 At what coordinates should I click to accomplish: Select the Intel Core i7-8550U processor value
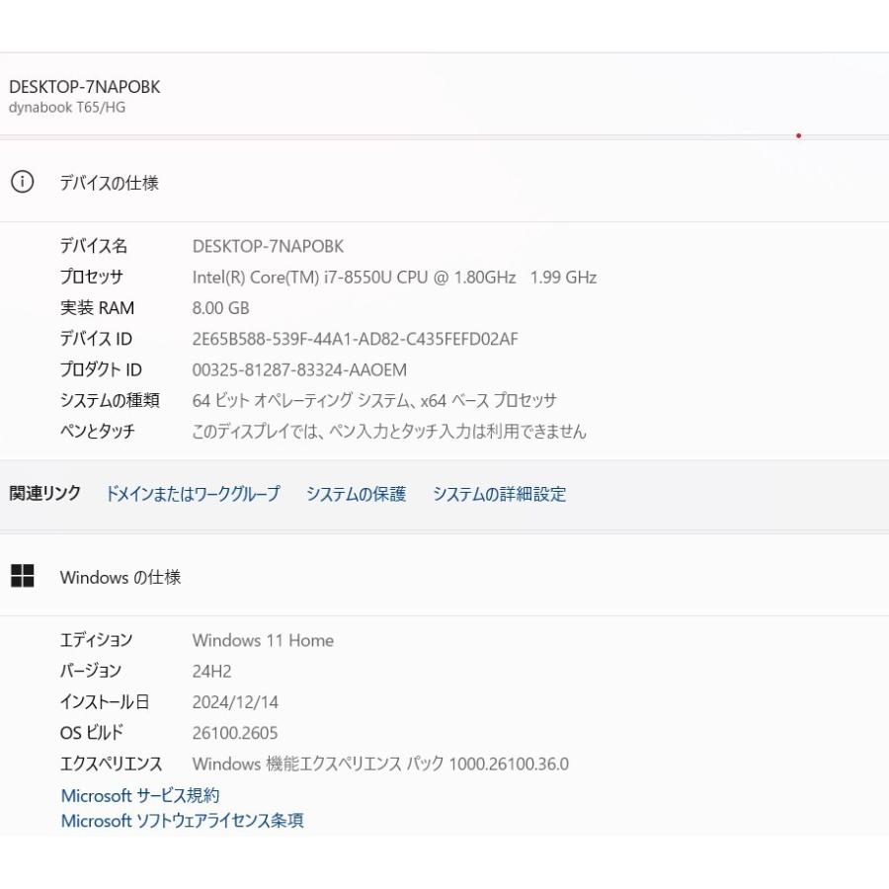(x=394, y=278)
